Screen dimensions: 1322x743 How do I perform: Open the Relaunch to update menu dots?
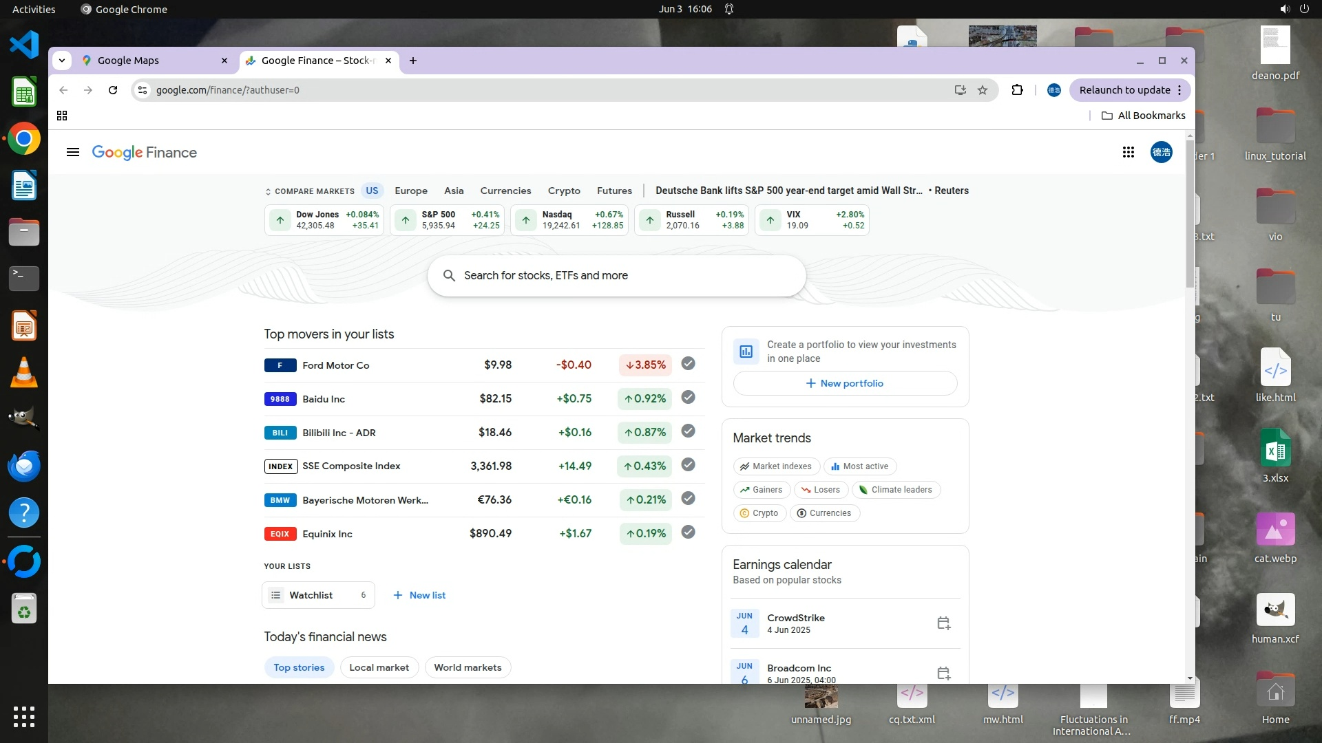1179,90
